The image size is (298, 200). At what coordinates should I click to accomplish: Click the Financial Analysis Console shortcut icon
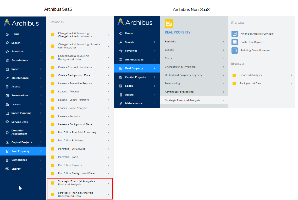[x=235, y=34]
